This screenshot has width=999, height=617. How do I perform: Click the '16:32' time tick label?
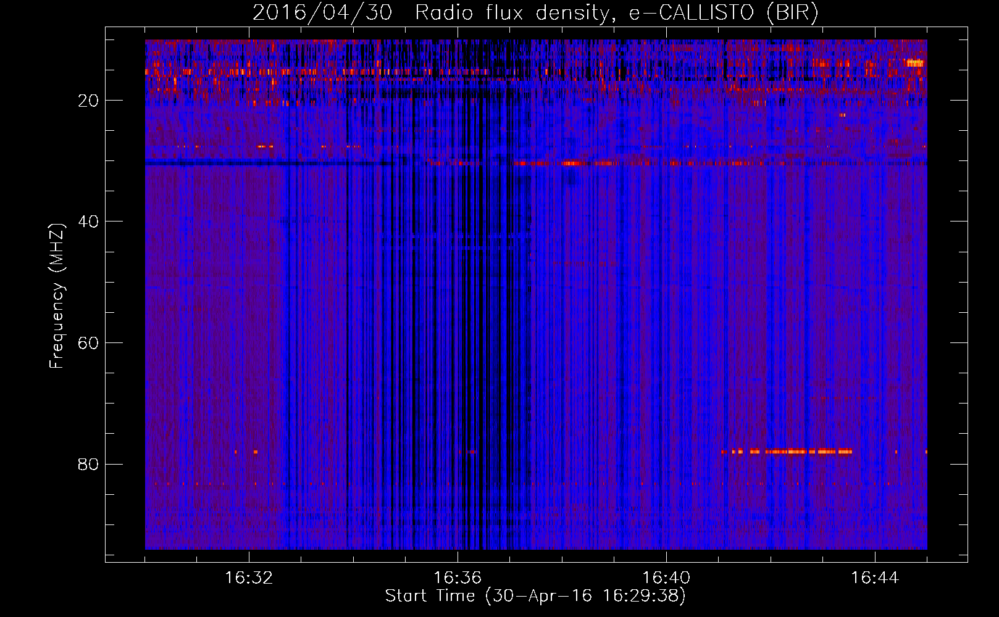coord(249,578)
